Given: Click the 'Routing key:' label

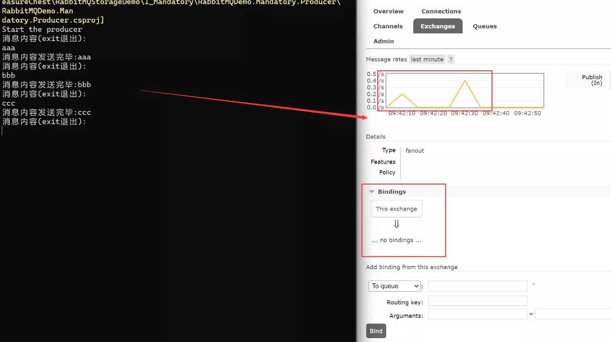Looking at the screenshot, I should point(405,303).
